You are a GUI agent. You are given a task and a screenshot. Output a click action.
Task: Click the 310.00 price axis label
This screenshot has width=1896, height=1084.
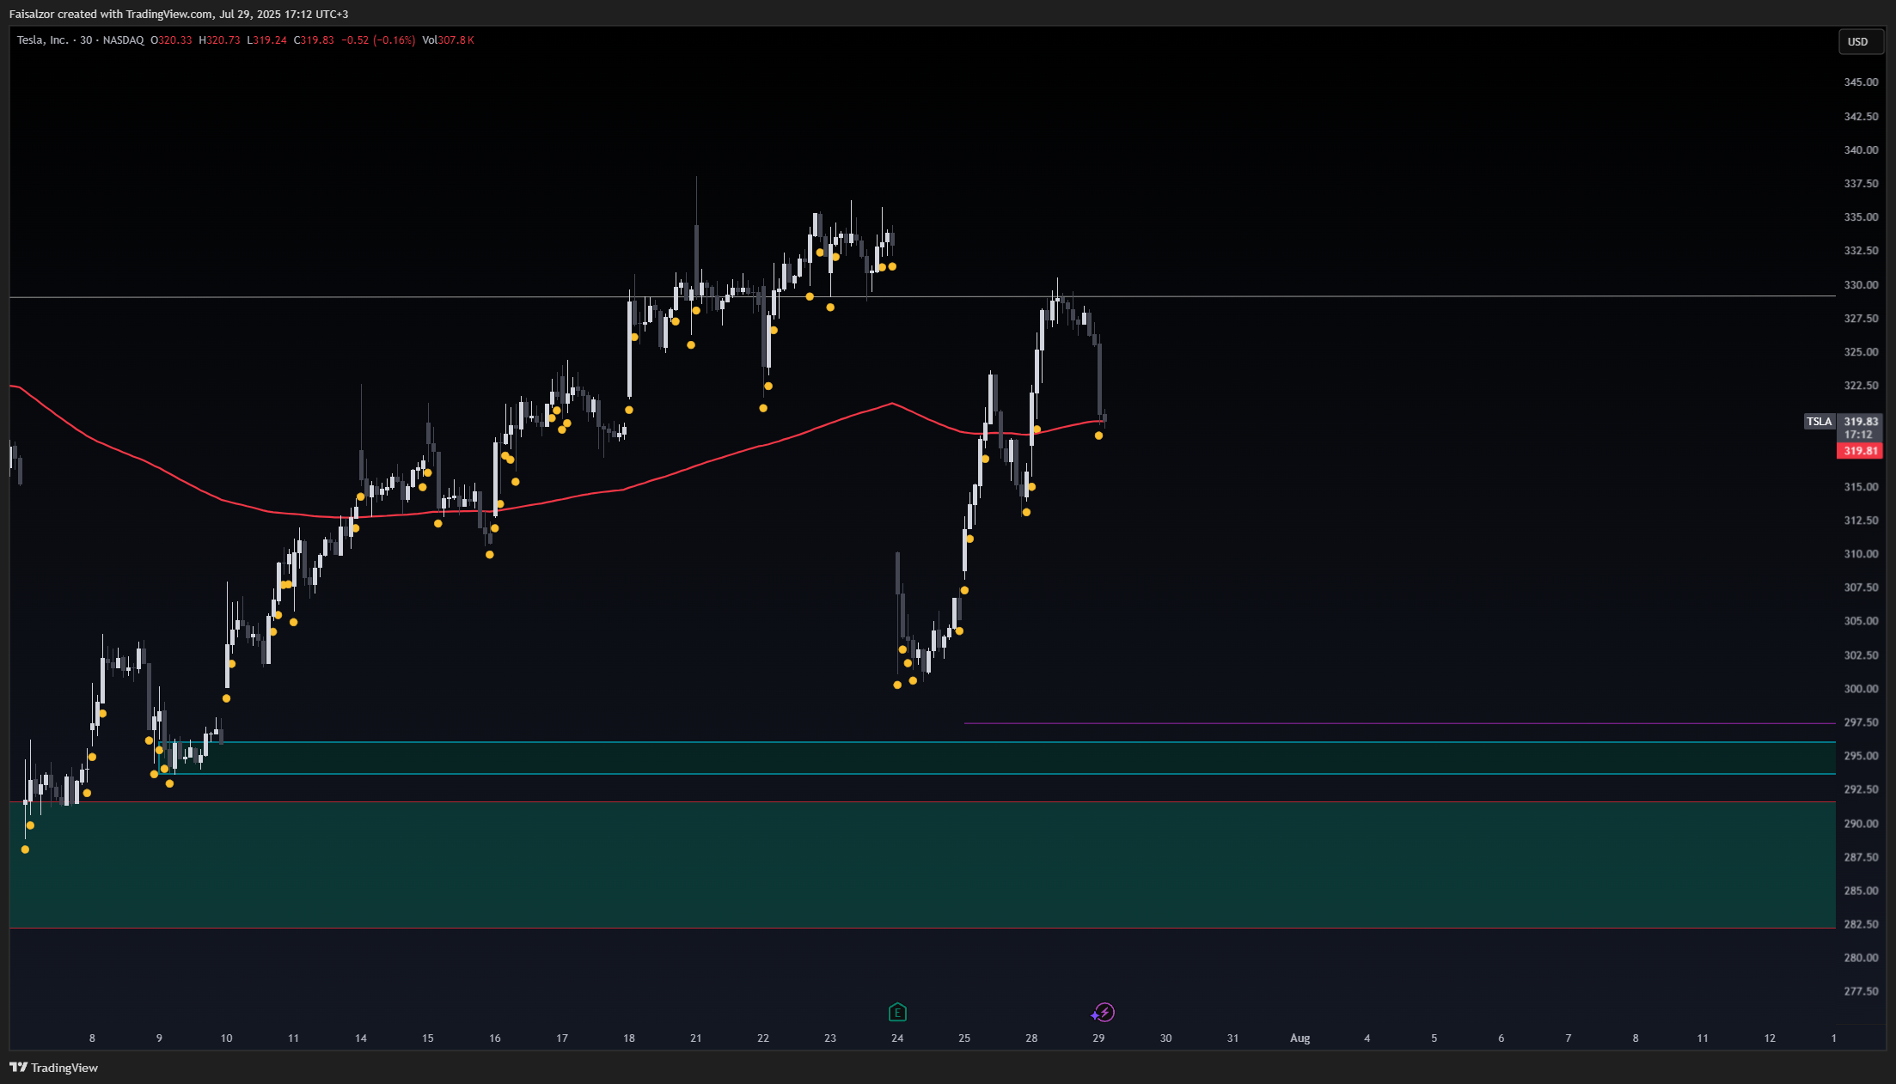coord(1860,554)
